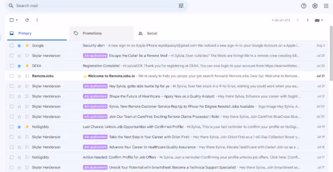Open the Help question mark icon
The height and width of the screenshot is (172, 333).
click(x=303, y=6)
